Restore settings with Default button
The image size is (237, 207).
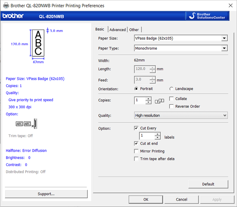click(208, 184)
